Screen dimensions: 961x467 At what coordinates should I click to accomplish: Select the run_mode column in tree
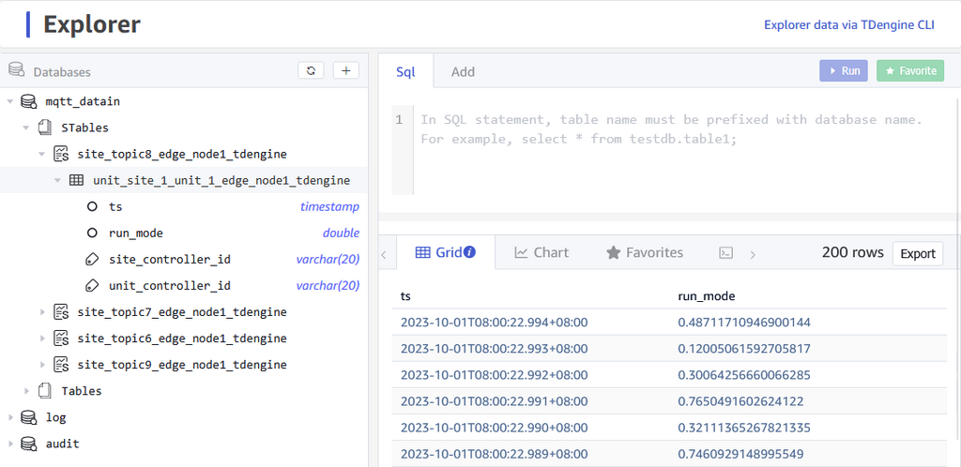(135, 233)
